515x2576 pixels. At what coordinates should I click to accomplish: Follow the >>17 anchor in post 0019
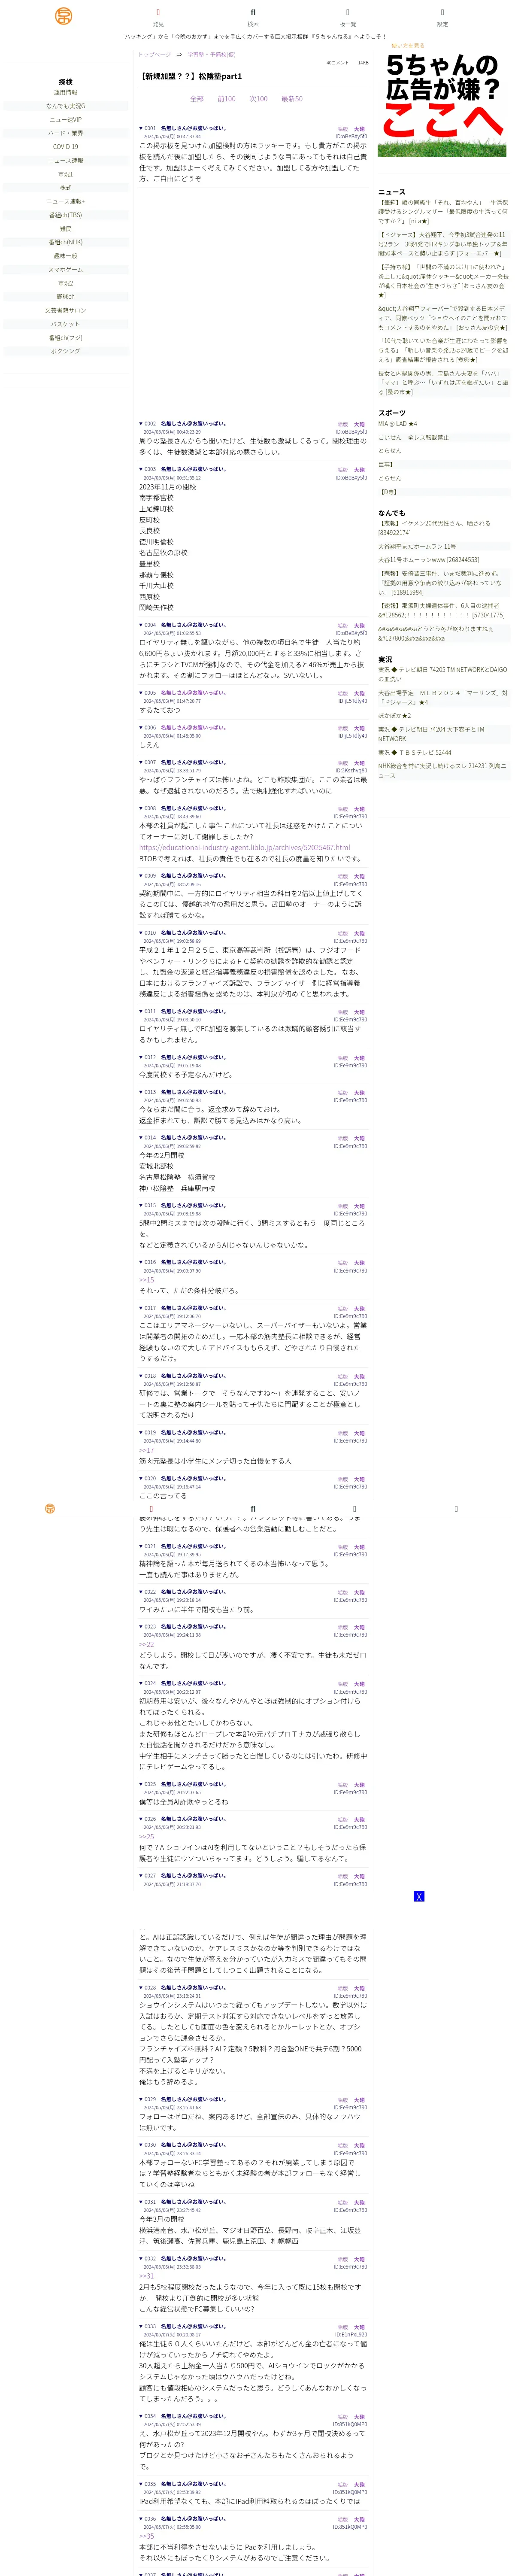point(146,1450)
